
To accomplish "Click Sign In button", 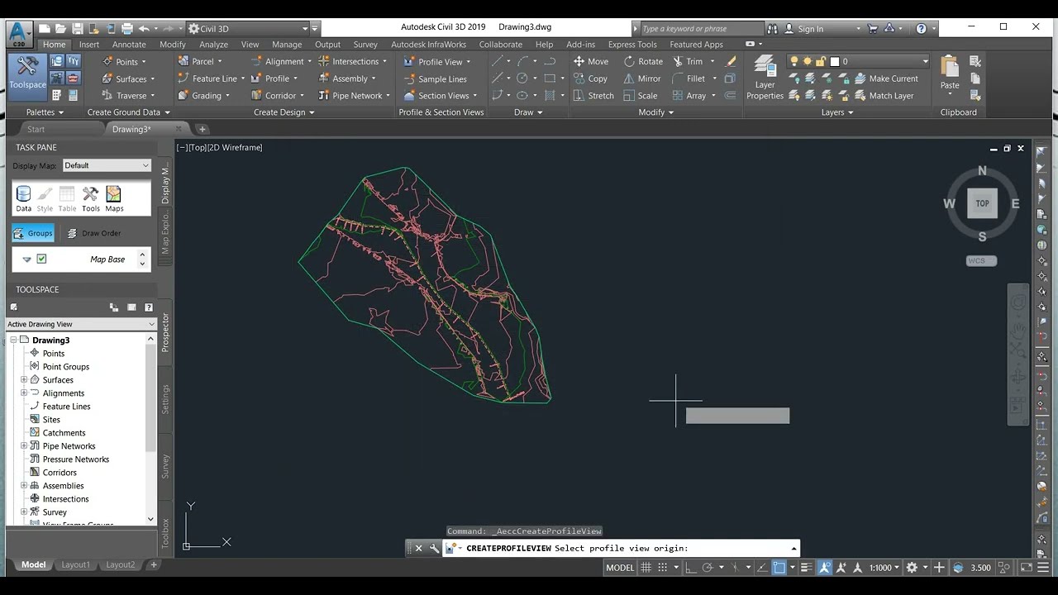I will tap(810, 28).
